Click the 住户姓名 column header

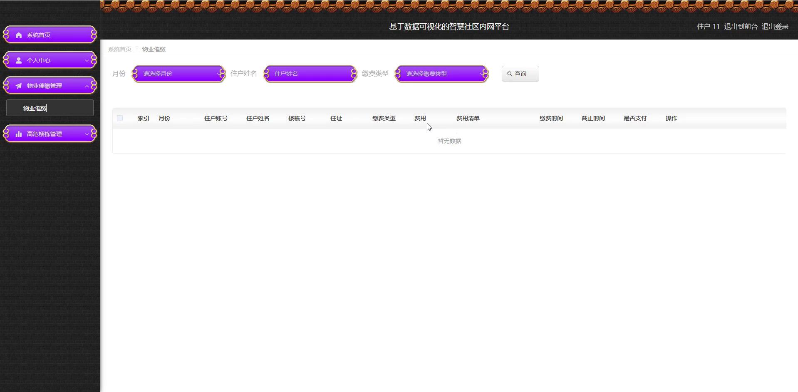tap(258, 118)
